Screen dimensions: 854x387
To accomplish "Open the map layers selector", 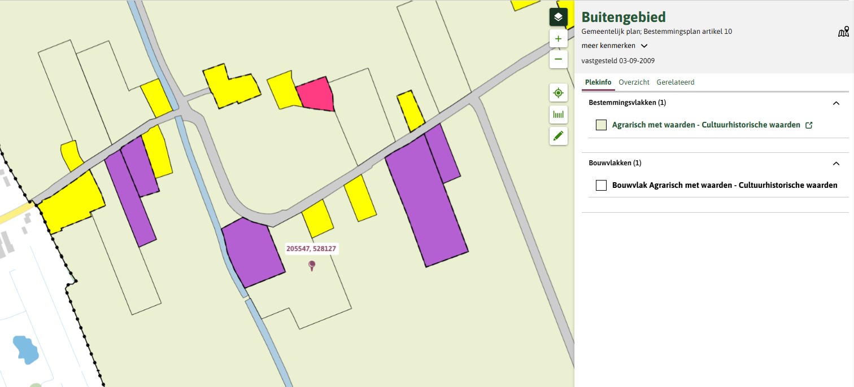I will (x=558, y=17).
